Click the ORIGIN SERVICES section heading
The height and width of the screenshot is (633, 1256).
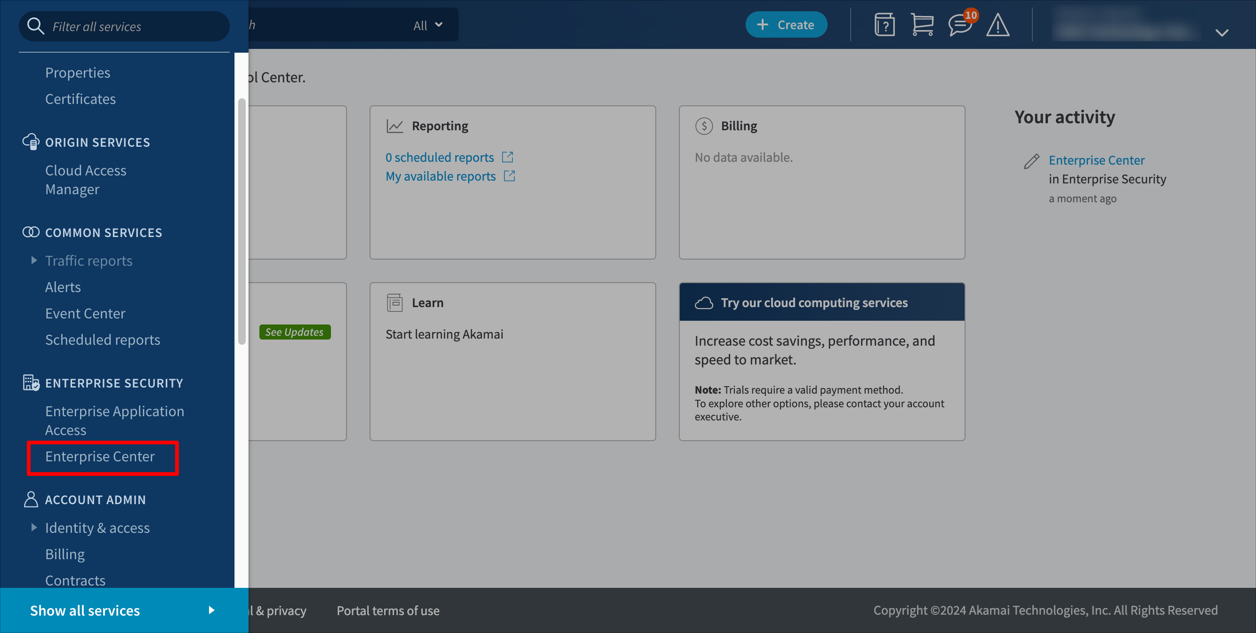[97, 142]
